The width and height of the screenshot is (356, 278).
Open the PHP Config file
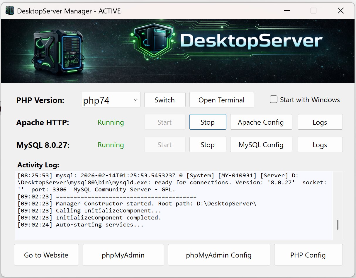pyautogui.click(x=308, y=255)
